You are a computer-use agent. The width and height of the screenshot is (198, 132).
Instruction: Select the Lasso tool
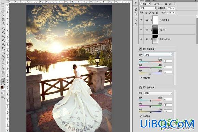[3, 12]
